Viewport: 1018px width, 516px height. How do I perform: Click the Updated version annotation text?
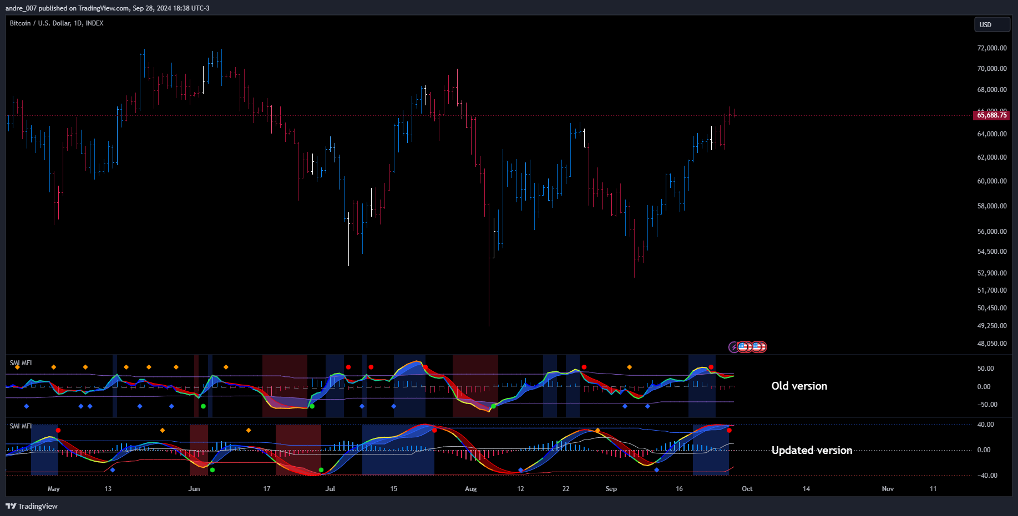point(812,450)
